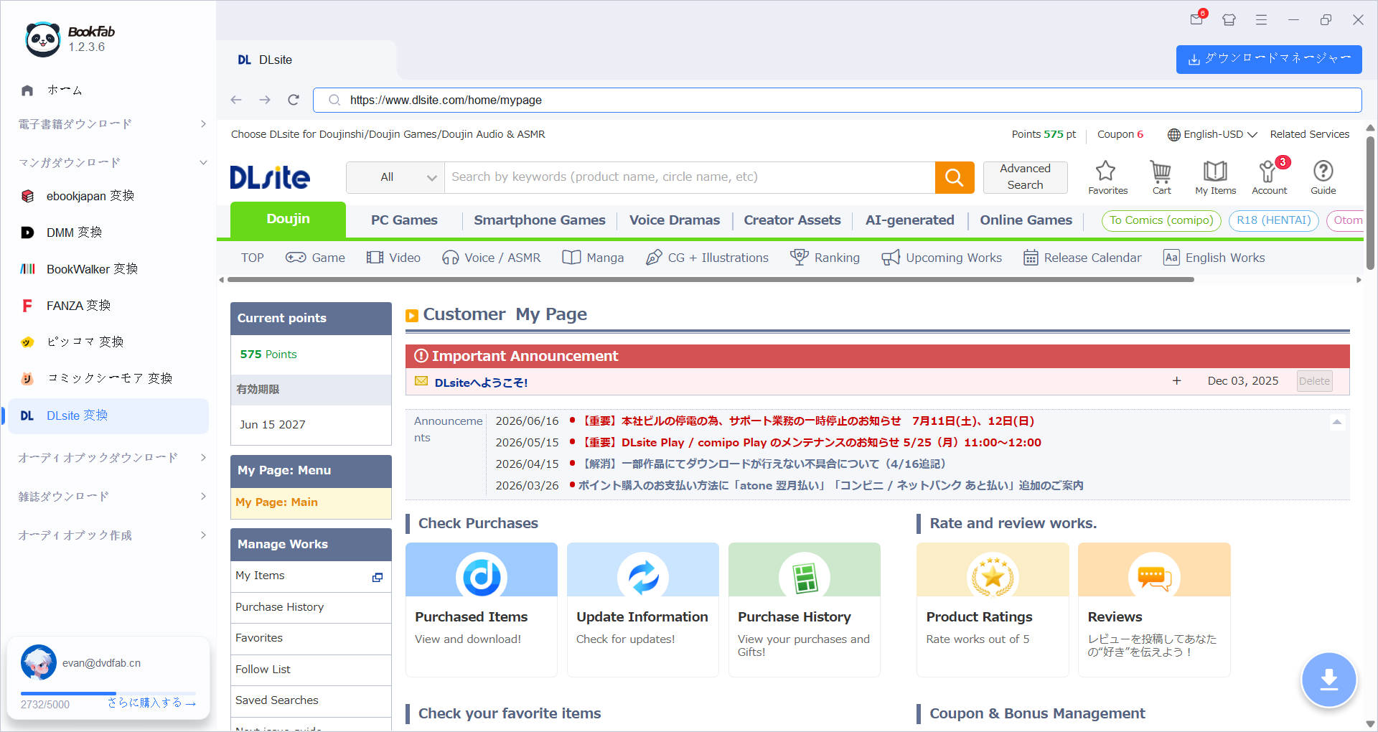The height and width of the screenshot is (732, 1378).
Task: Click the R18 (HENTAI) pill
Action: (1273, 220)
